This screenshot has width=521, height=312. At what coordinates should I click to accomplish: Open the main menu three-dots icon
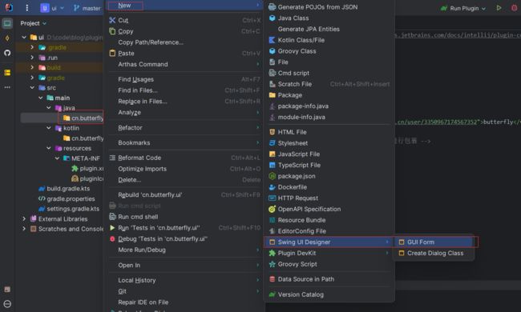(27, 8)
